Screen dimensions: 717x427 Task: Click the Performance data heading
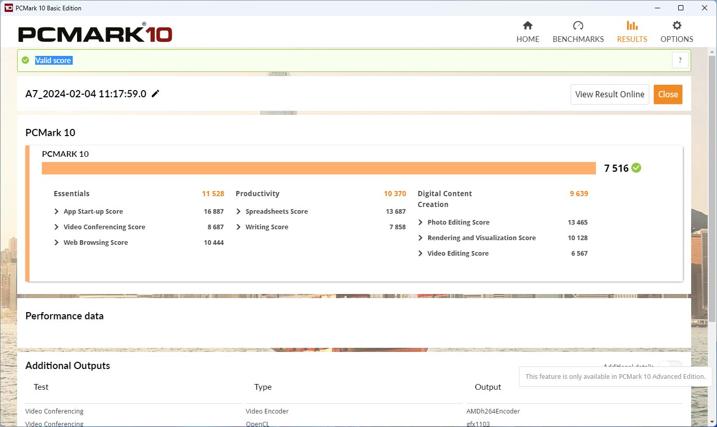64,316
